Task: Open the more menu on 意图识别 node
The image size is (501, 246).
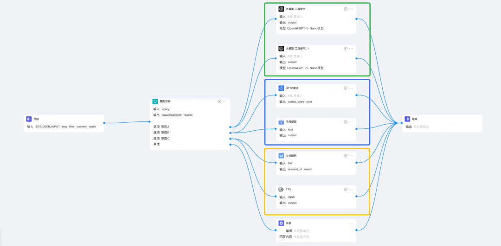Action: (x=225, y=101)
